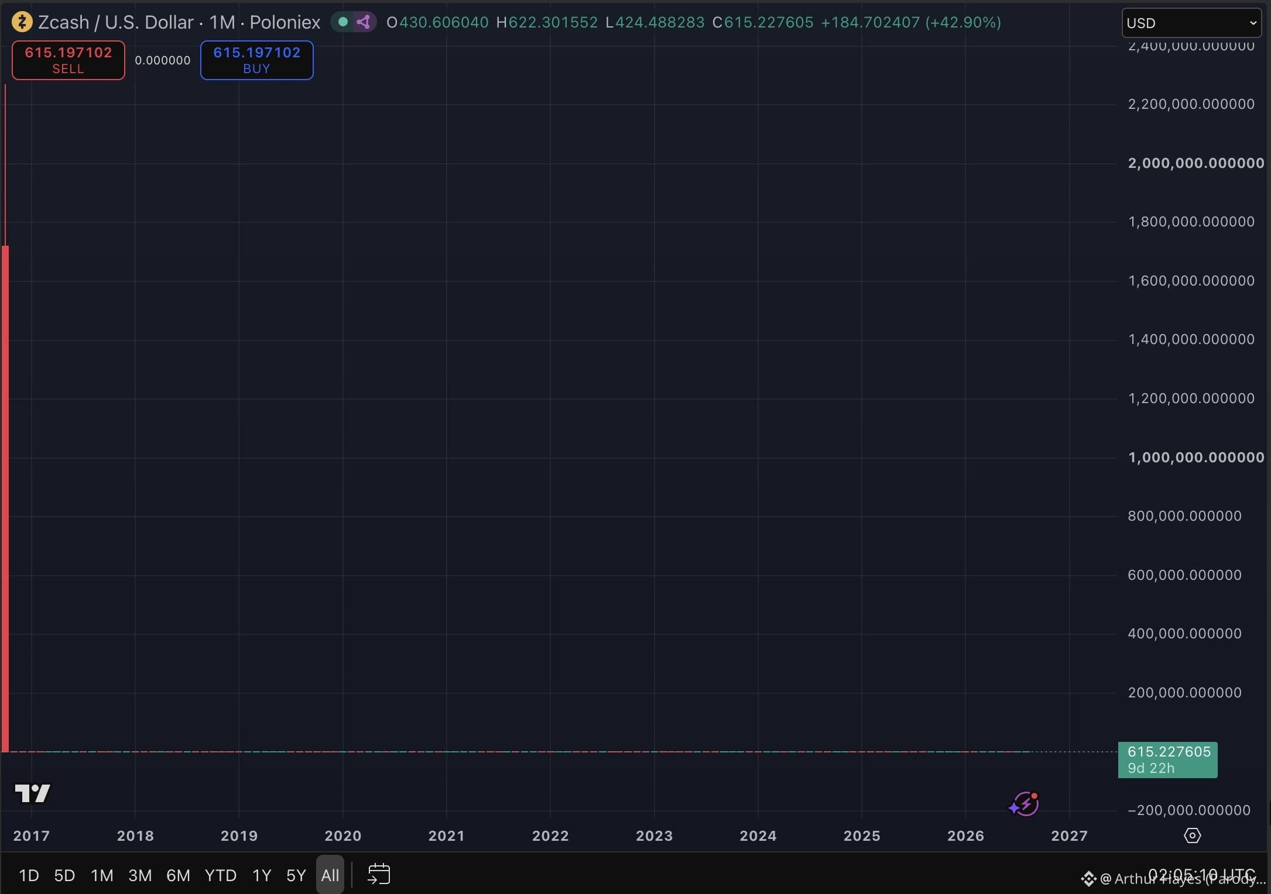Click the close value C615.227605
1271x894 pixels.
coord(763,22)
